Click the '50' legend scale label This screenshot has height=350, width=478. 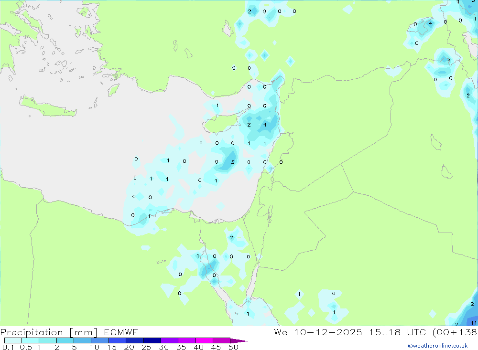pyautogui.click(x=234, y=347)
